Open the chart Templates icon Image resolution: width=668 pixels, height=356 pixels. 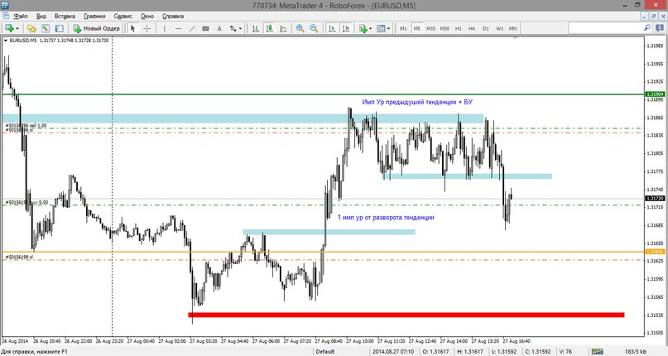[381, 28]
